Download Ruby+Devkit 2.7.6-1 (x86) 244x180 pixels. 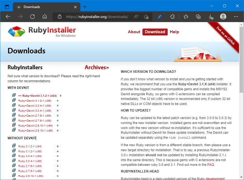pyautogui.click(x=35, y=121)
